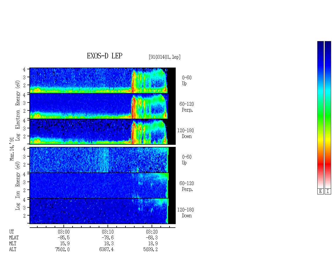Screen dimensions: 332x257
Task: Click the ALT value 7502.0
Action: tap(63, 250)
